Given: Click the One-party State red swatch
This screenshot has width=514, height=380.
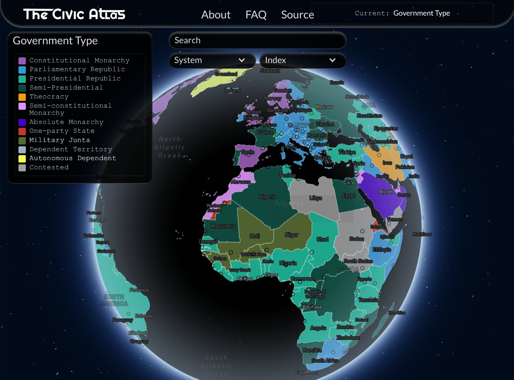Looking at the screenshot, I should pos(22,131).
